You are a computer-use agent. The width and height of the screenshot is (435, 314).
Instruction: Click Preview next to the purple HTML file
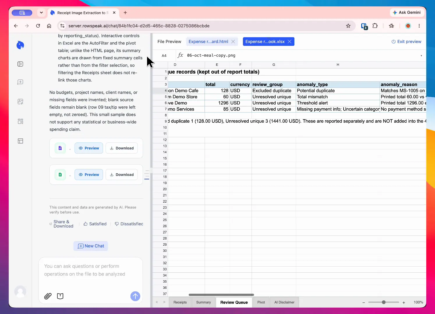89,148
